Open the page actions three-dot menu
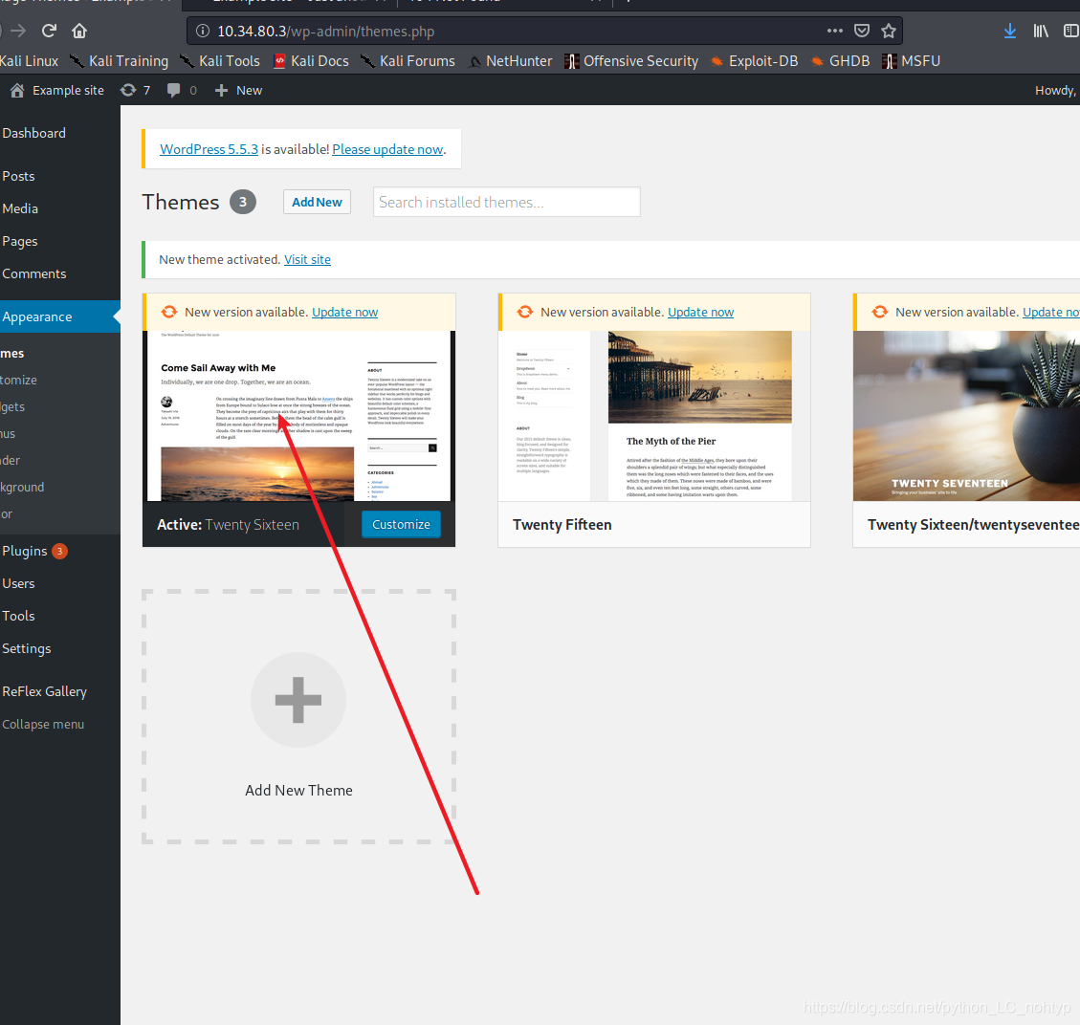 coord(835,31)
